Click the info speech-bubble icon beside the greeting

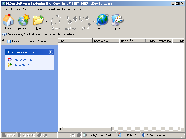5,34
